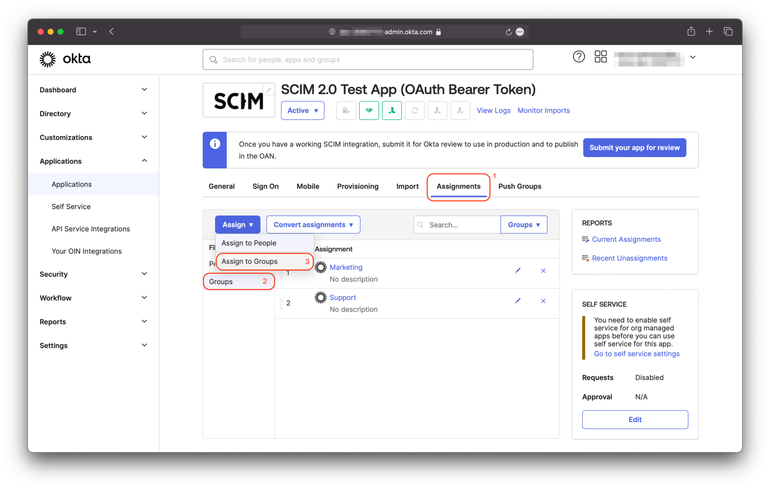Screen dimensions: 770x489
Task: Click the info icon on the review banner
Action: tap(215, 144)
